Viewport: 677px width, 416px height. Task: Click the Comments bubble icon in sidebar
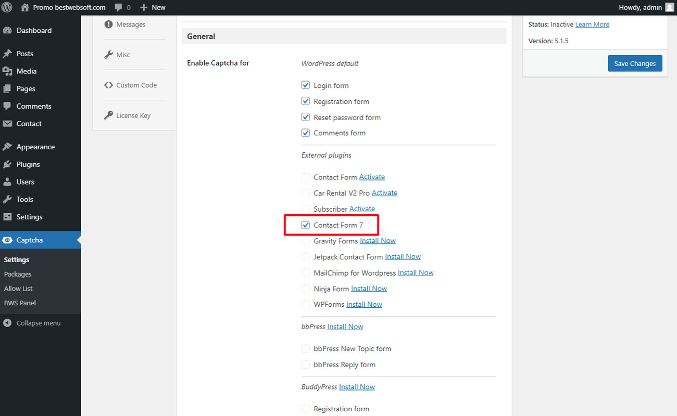[7, 106]
